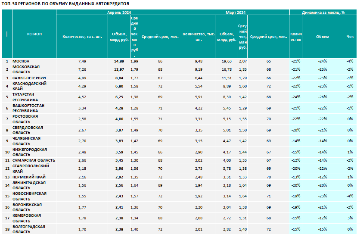Click the Объем dynamics column header
The width and height of the screenshot is (357, 234).
[x=323, y=37]
